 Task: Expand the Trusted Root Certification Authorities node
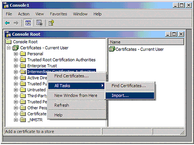(16, 60)
